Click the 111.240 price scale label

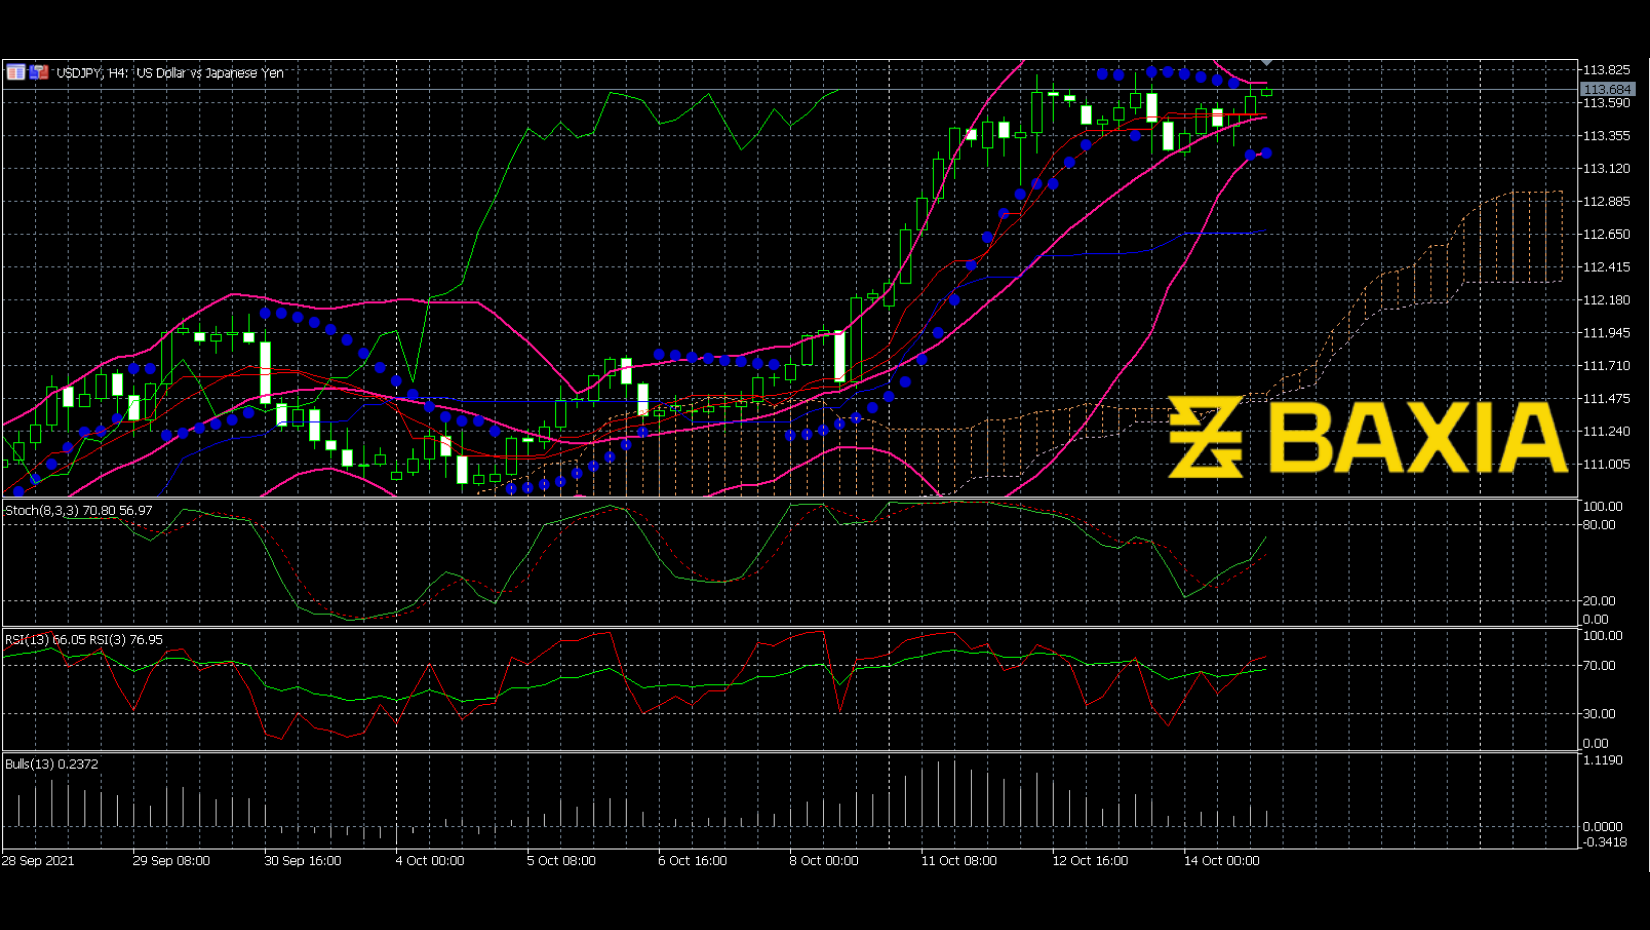[1606, 431]
